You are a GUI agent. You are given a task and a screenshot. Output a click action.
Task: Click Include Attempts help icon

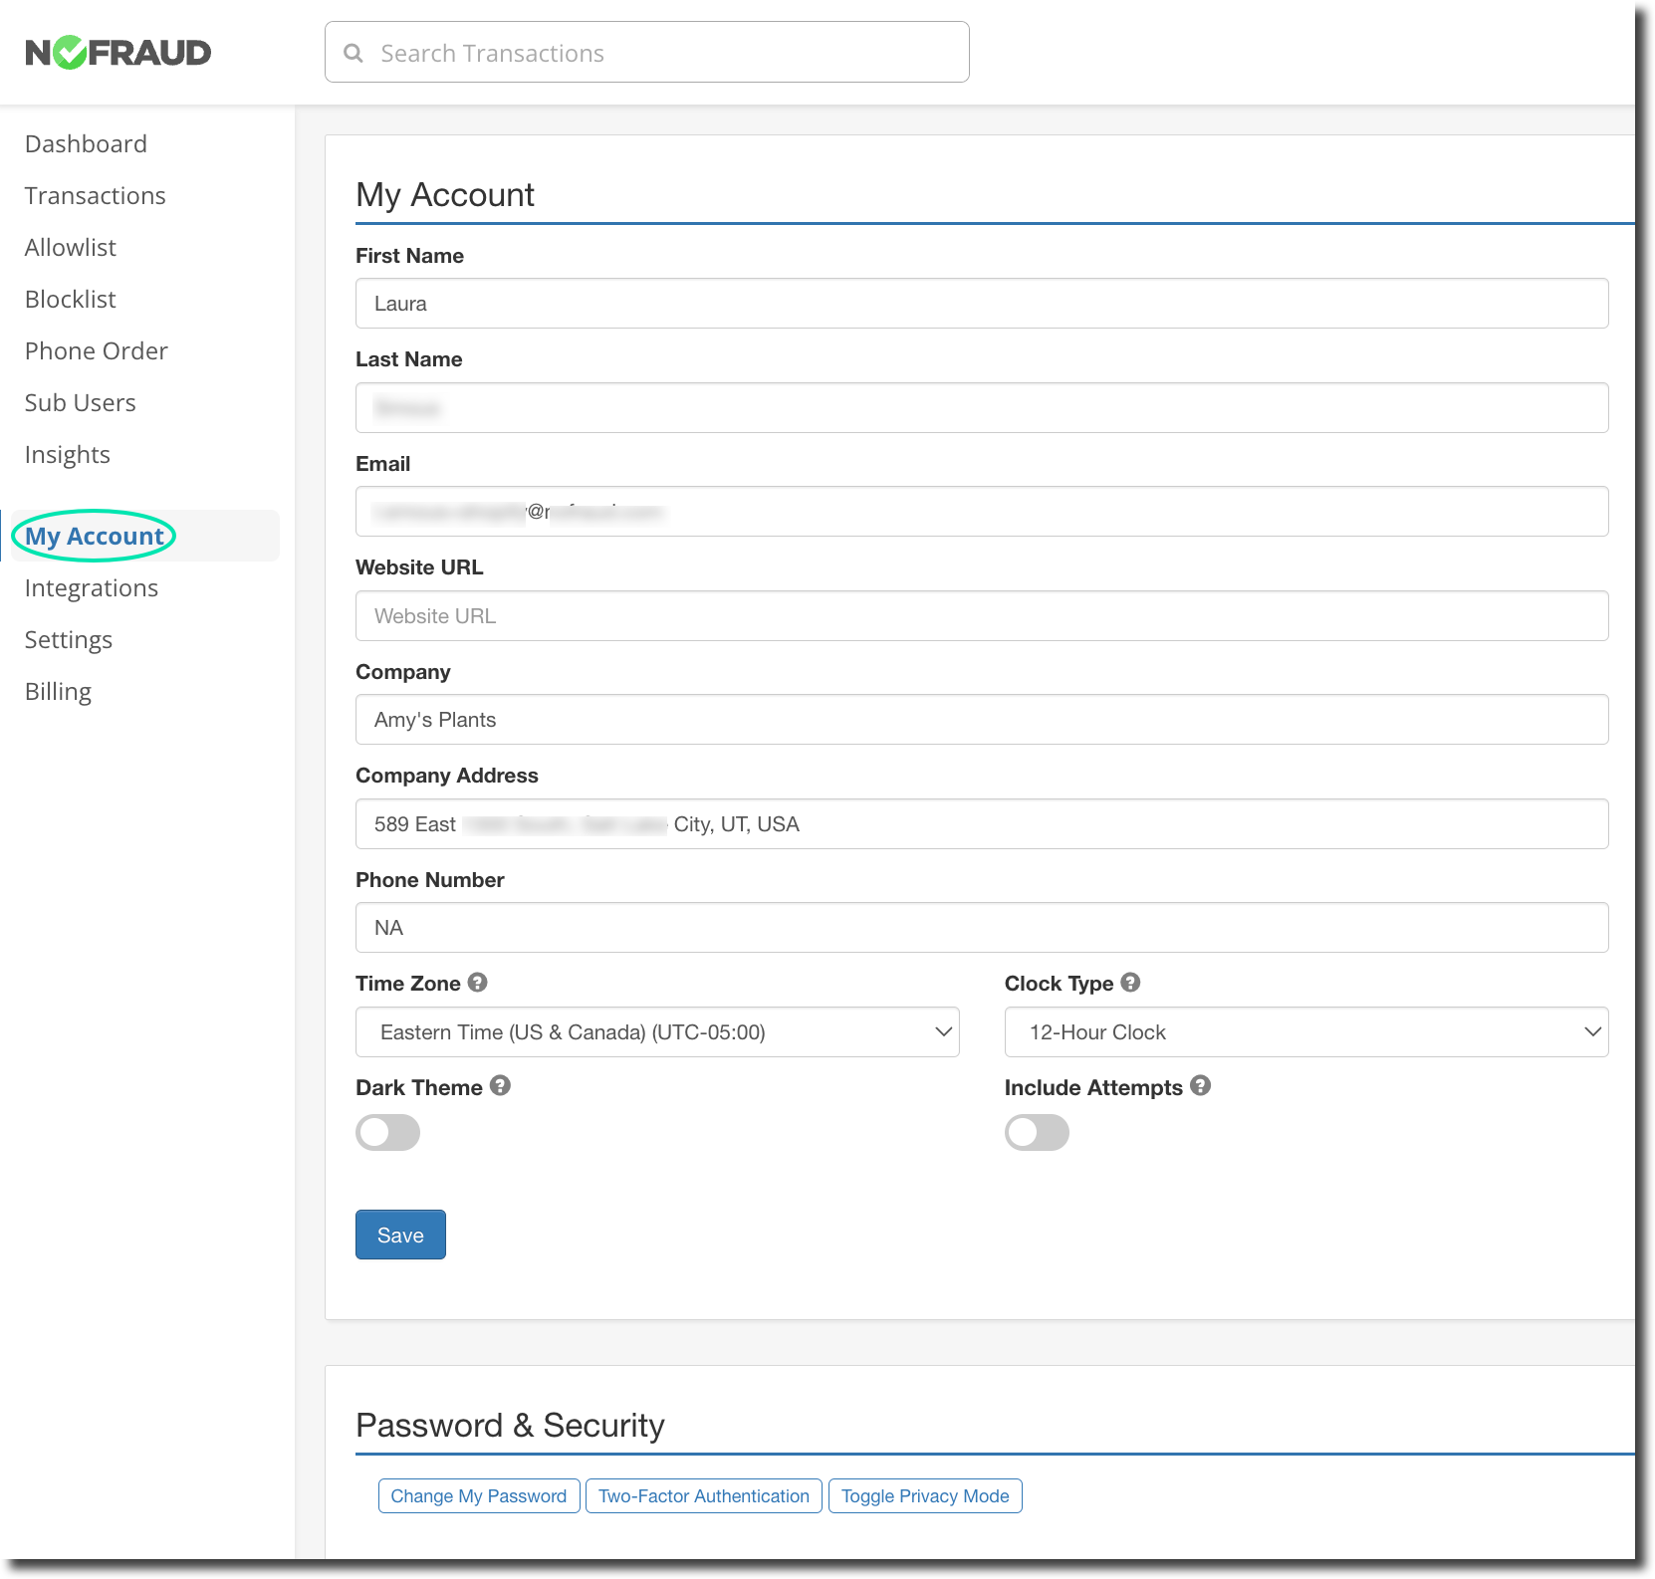pos(1201,1086)
